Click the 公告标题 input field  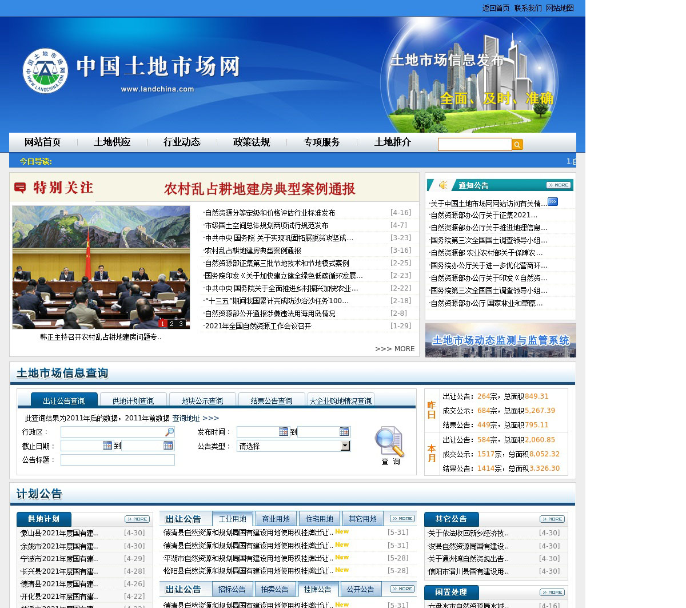(x=117, y=460)
